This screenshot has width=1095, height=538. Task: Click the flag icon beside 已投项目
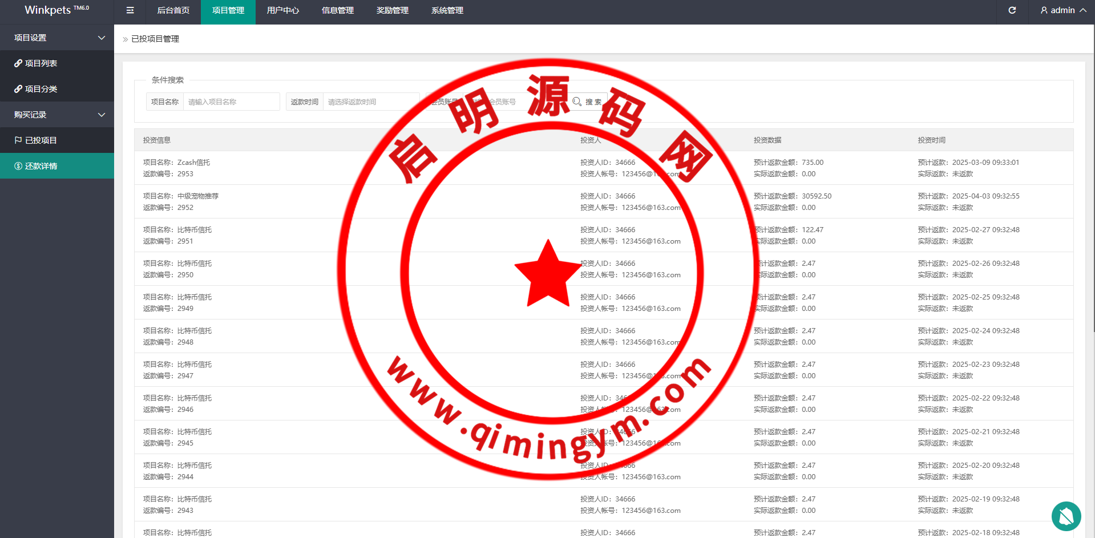[18, 140]
